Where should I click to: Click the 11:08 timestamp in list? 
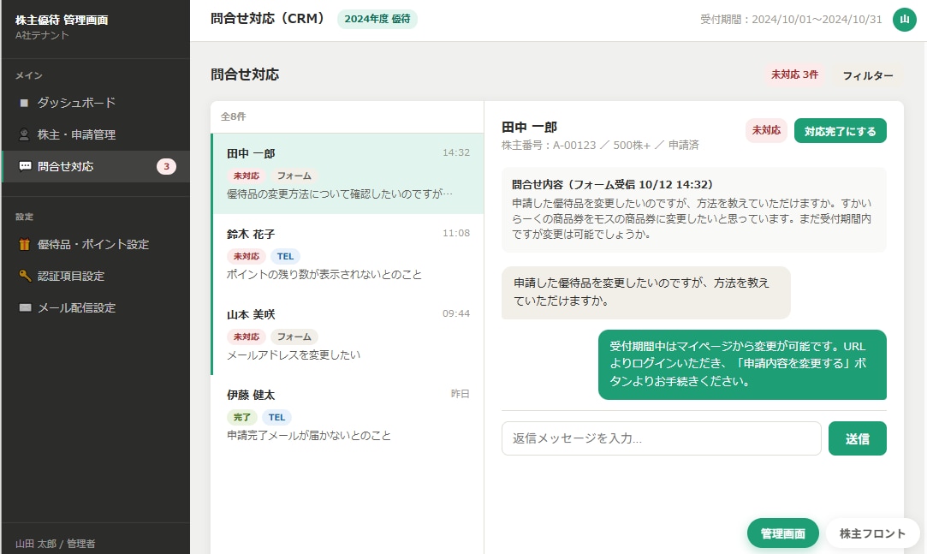point(456,233)
